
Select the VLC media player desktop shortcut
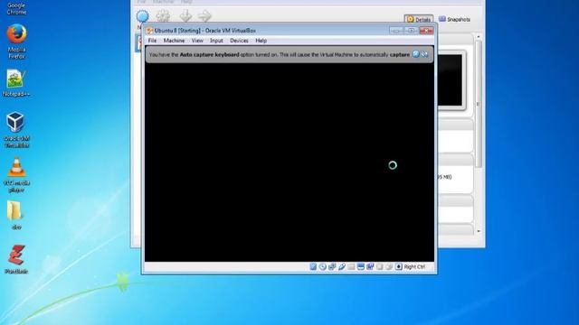coord(16,174)
